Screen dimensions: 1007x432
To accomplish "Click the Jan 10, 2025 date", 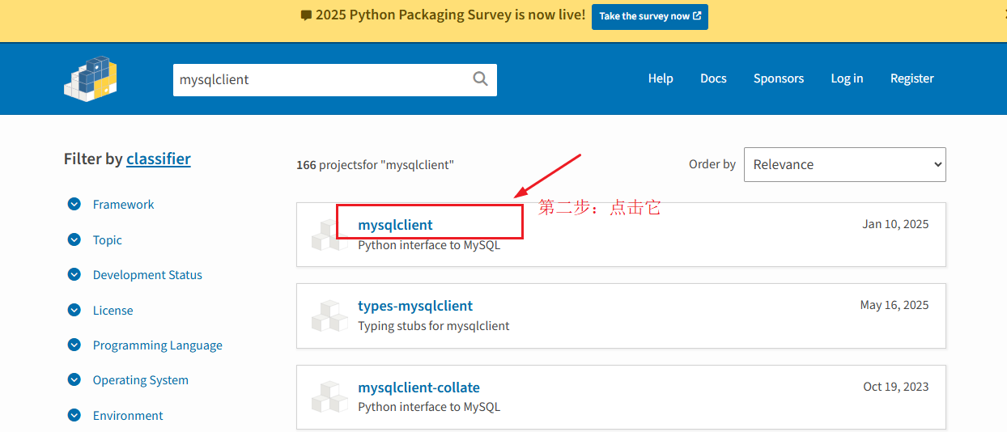I will (896, 224).
